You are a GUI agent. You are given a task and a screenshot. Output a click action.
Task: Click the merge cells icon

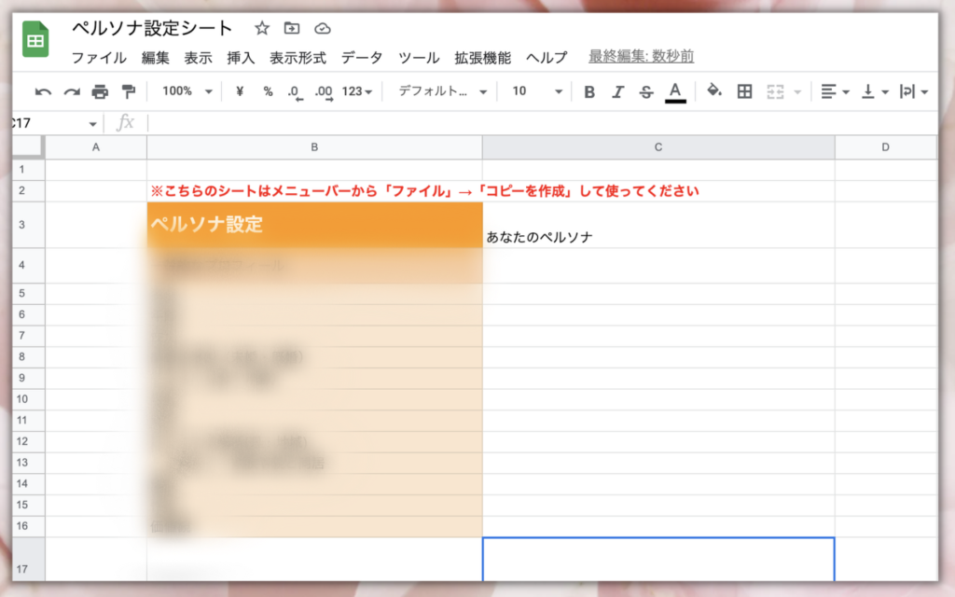click(775, 92)
